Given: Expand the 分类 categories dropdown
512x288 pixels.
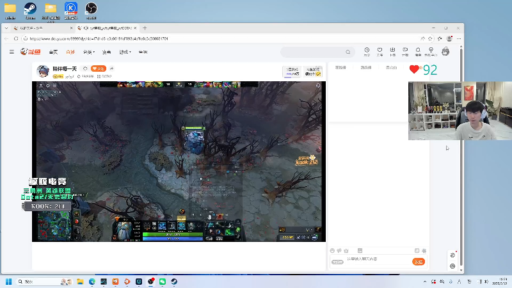Looking at the screenshot, I should [x=88, y=52].
